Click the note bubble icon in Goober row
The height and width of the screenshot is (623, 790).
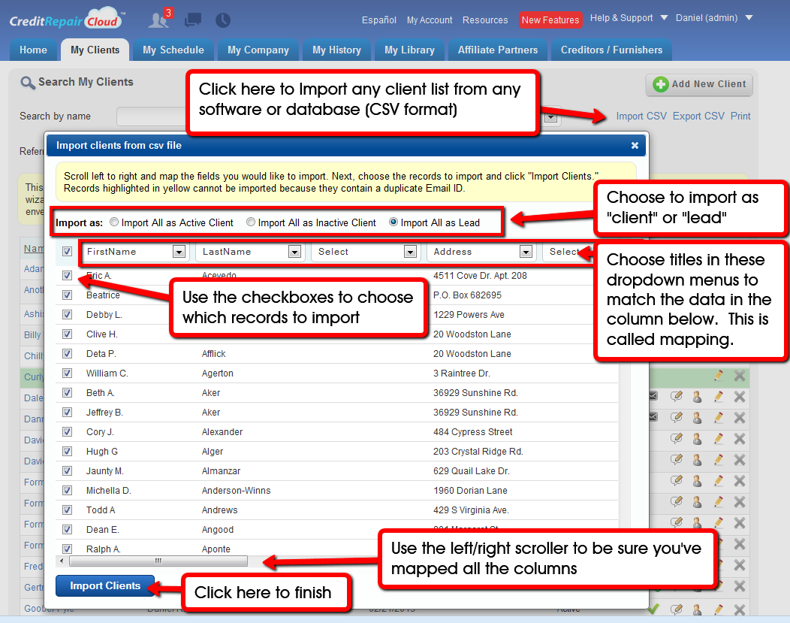tap(676, 609)
